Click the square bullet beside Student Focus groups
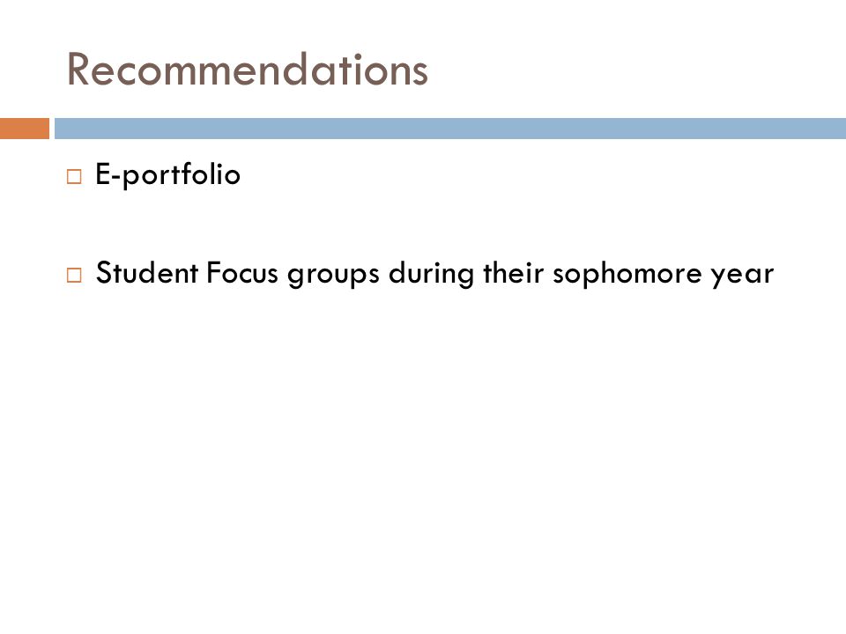This screenshot has height=634, width=846. coord(74,275)
